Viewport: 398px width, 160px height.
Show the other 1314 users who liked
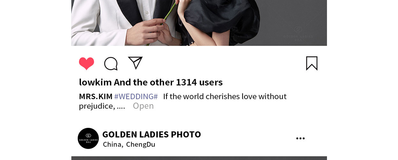(x=168, y=82)
